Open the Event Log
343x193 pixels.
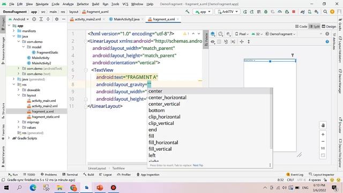(x=295, y=175)
